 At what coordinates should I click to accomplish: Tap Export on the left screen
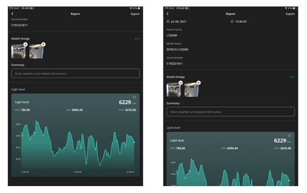(135, 14)
